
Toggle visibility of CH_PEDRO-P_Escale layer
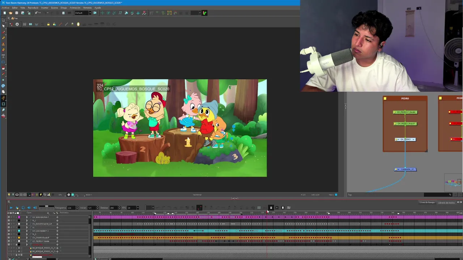[9, 241]
